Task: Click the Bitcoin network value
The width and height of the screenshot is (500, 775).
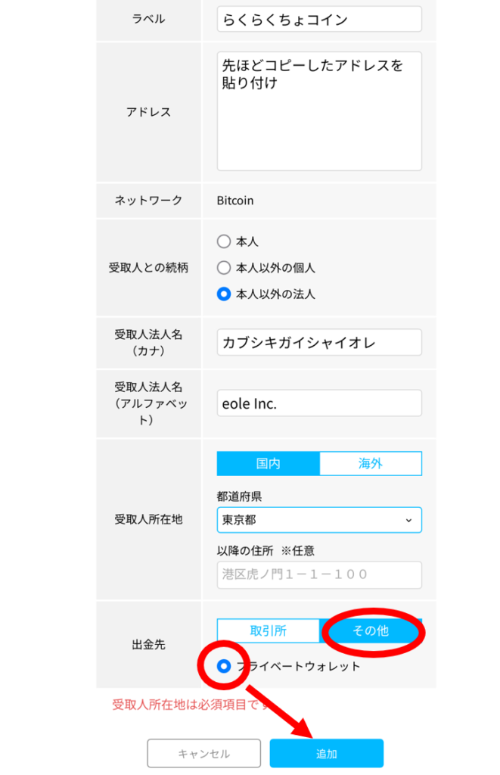Action: (235, 201)
